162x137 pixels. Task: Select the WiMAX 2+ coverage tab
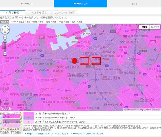coord(81,3)
